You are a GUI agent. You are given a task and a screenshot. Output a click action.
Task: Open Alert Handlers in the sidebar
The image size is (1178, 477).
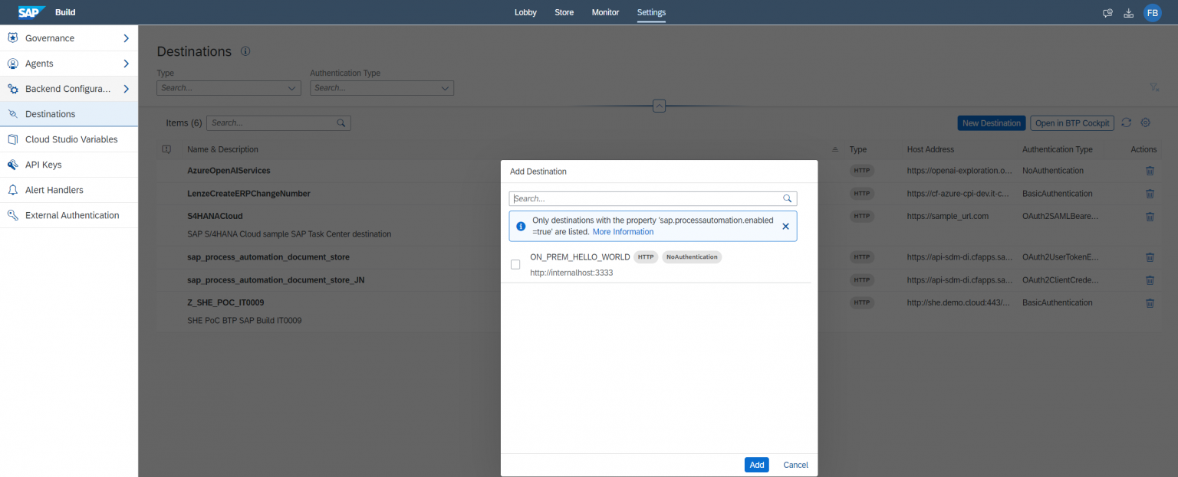click(54, 189)
